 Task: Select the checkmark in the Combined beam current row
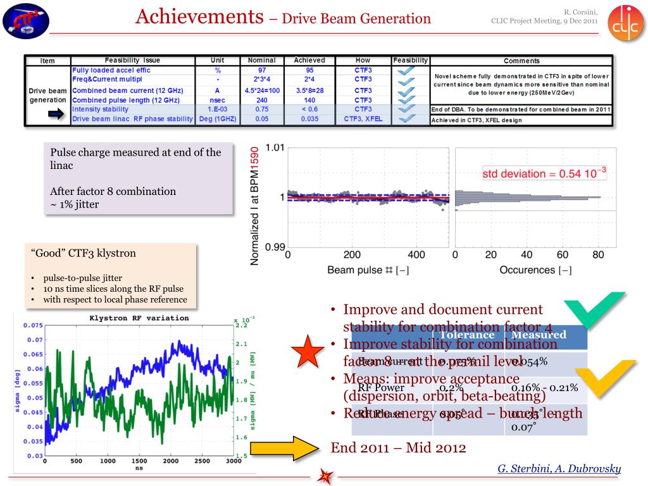[406, 90]
